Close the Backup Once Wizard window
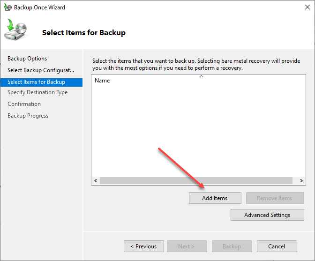This screenshot has width=315, height=261. click(305, 7)
